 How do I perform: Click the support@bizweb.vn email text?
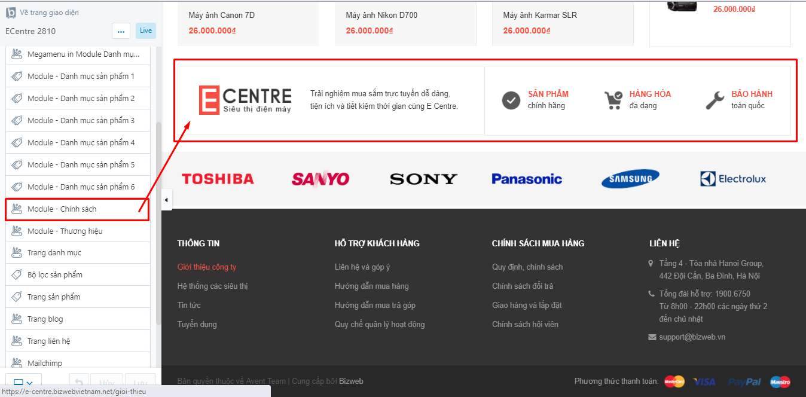[692, 337]
